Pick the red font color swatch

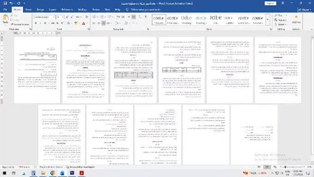pyautogui.click(x=84, y=23)
